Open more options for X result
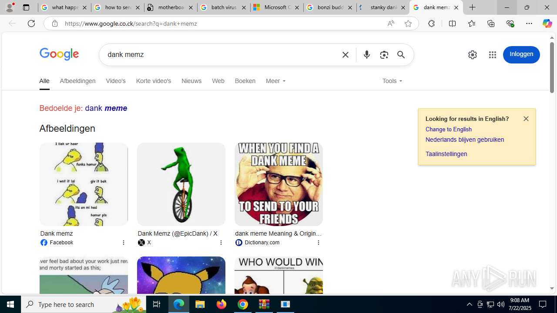This screenshot has height=313, width=557. [221, 243]
